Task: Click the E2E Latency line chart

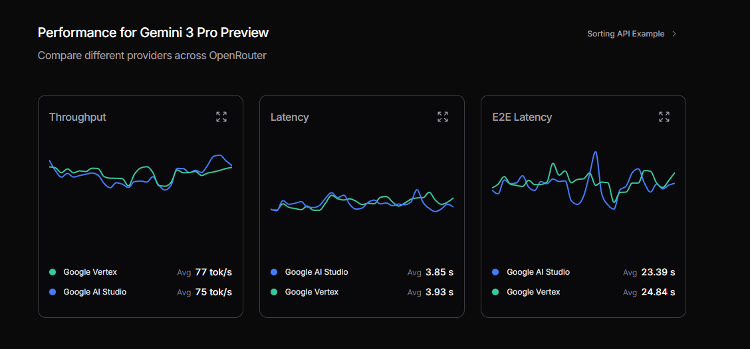Action: tap(584, 181)
